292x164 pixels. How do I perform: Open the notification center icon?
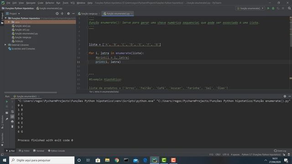[286, 160]
